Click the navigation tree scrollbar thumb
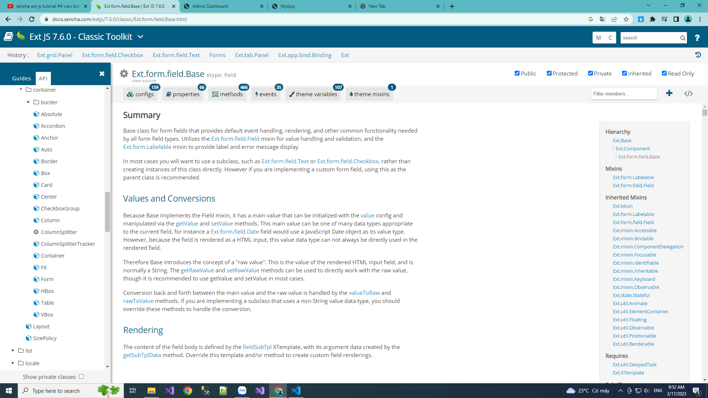This screenshot has width=708, height=398. pyautogui.click(x=107, y=212)
